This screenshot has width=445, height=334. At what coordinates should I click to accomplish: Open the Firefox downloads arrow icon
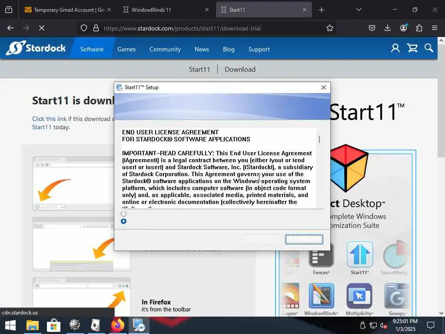click(x=387, y=28)
